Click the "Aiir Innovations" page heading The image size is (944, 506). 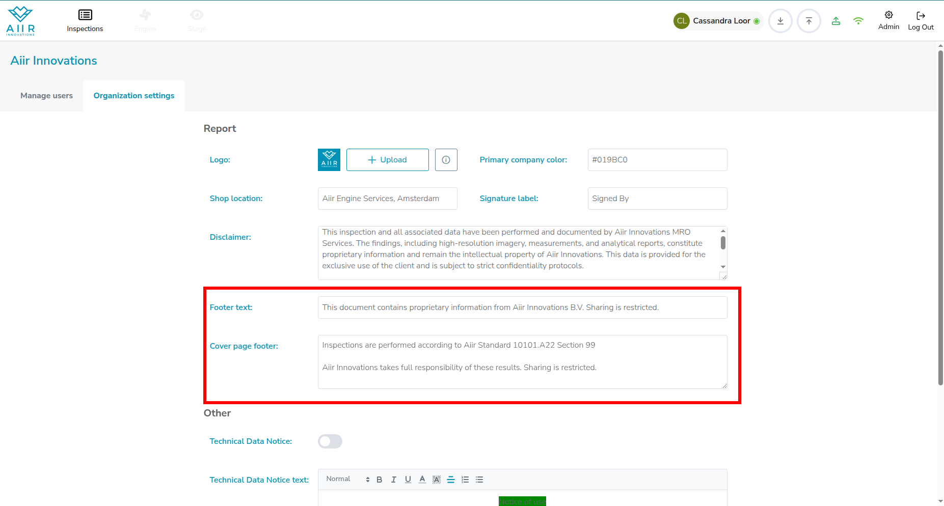click(x=54, y=61)
